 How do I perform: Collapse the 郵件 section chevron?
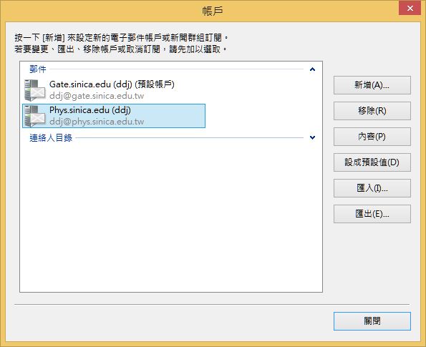[x=312, y=69]
